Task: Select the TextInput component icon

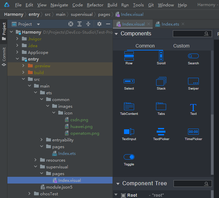Action: [x=129, y=132]
